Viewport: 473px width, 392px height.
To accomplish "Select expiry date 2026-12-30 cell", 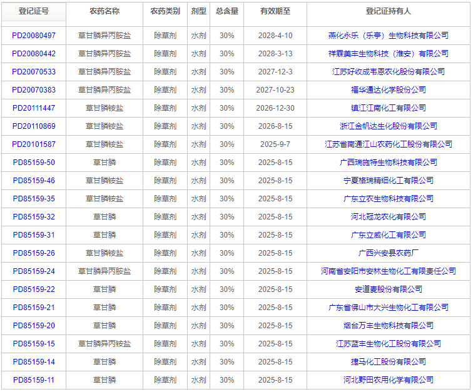I will (x=275, y=108).
